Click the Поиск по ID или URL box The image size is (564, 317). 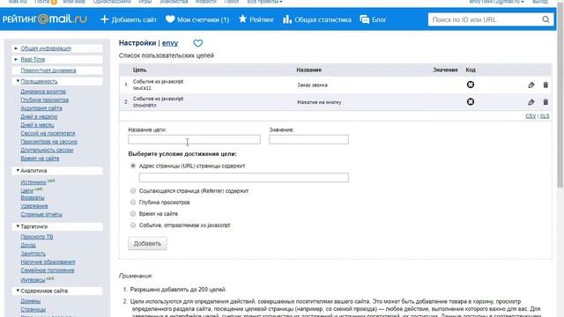[486, 19]
